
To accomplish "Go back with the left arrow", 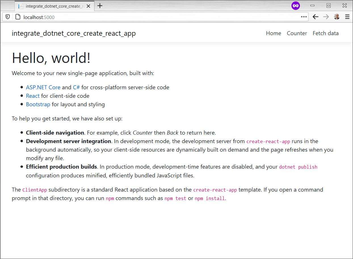I will (316, 17).
